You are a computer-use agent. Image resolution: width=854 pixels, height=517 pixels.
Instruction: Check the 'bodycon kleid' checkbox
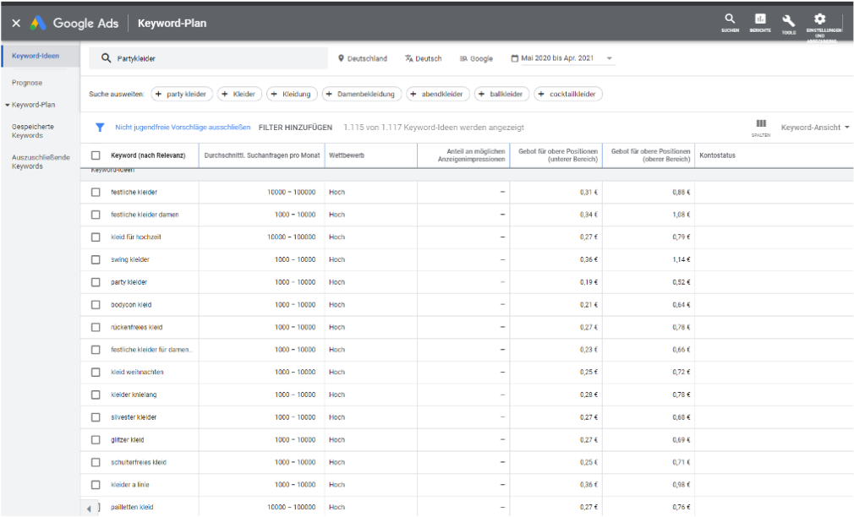coord(96,305)
